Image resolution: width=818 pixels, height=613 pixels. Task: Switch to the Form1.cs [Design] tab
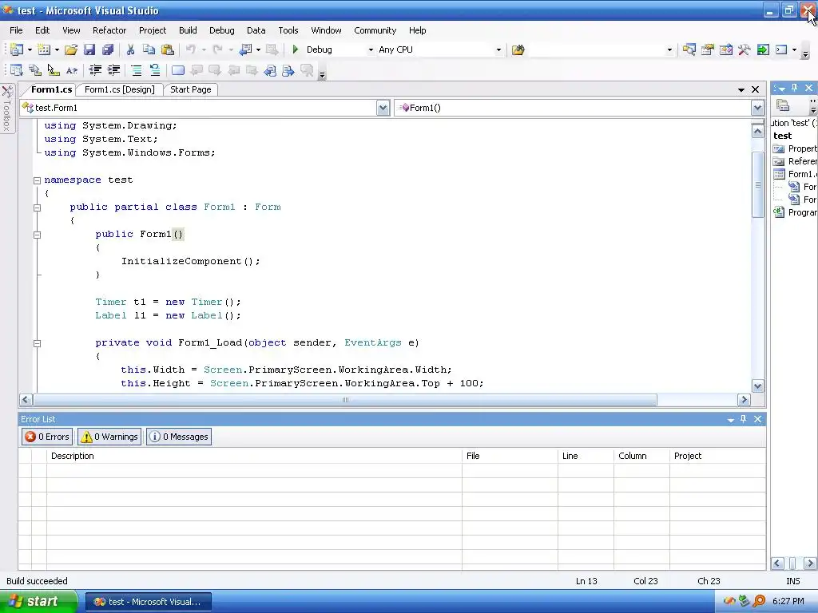(x=120, y=89)
